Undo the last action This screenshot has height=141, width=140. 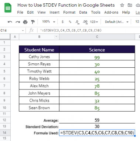10,22
